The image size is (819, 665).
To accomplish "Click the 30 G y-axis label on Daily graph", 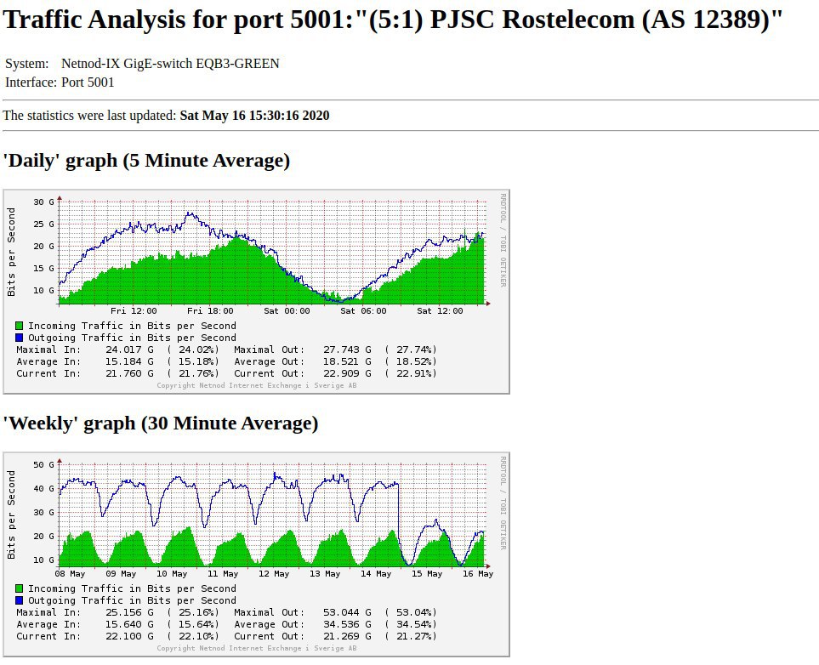I will point(43,202).
